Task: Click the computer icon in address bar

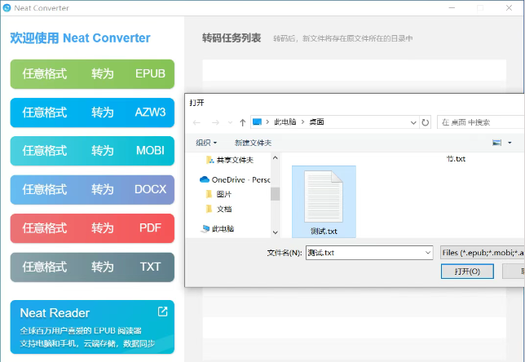Action: [x=257, y=122]
